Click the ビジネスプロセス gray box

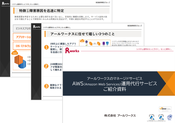[22, 28]
